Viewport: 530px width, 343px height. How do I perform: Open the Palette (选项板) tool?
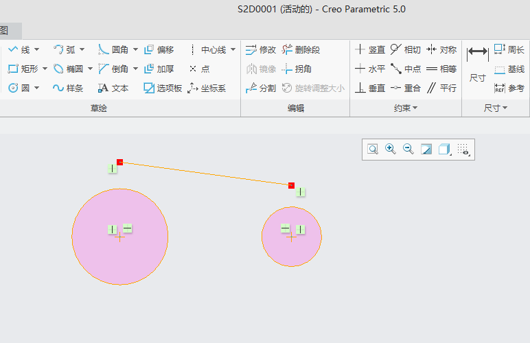pos(163,88)
